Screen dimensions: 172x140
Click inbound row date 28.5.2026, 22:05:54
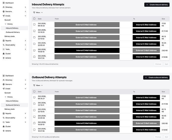(x=42, y=44)
